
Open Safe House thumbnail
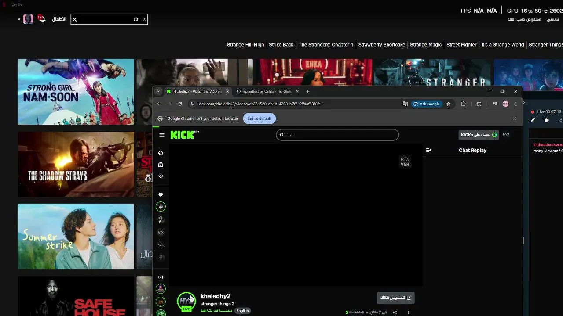click(76, 296)
